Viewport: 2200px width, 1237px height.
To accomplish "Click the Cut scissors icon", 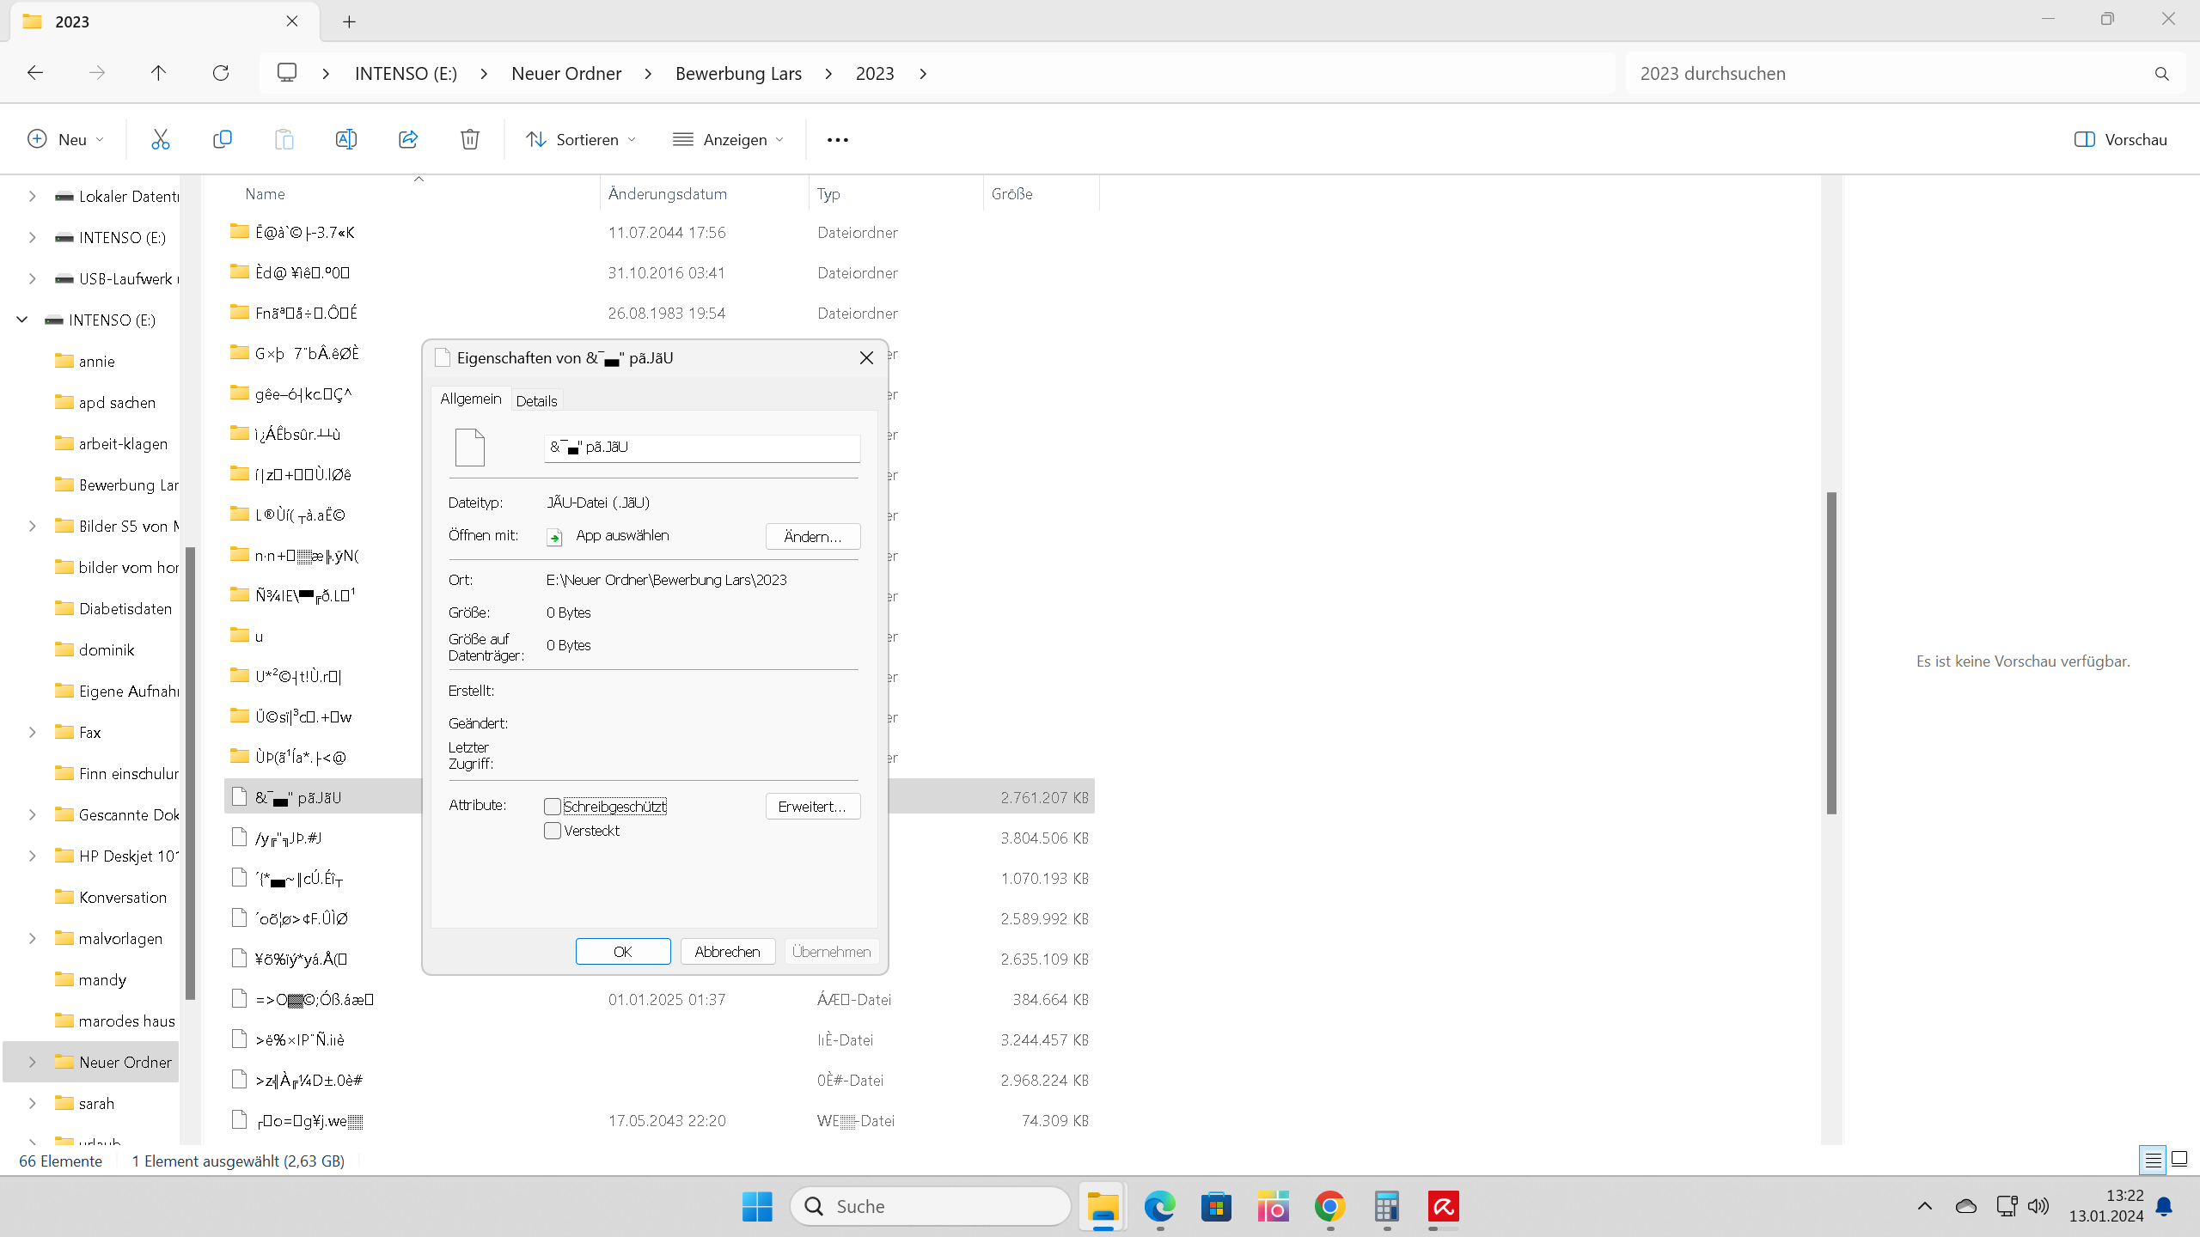I will click(161, 139).
